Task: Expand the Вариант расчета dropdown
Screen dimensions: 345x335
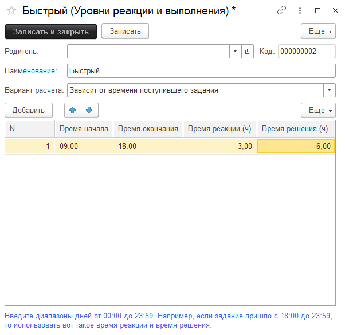Action: 329,90
